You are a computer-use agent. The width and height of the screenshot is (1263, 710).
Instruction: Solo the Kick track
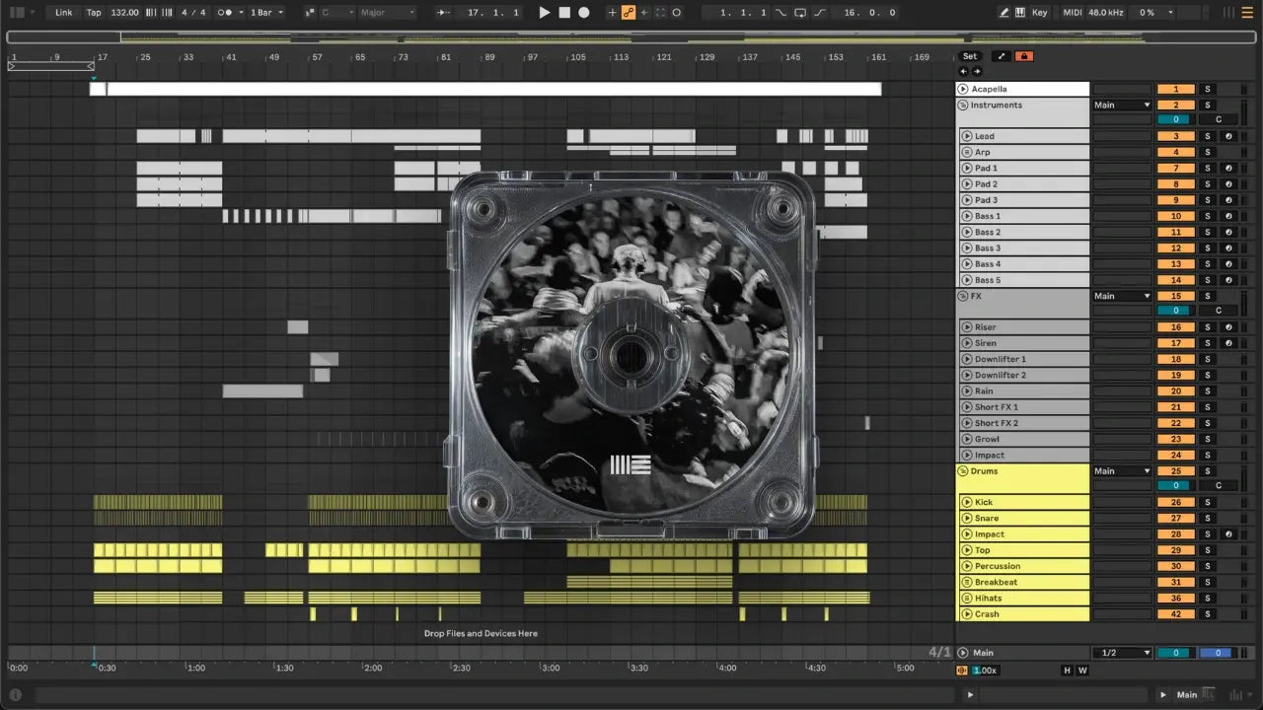(x=1206, y=502)
